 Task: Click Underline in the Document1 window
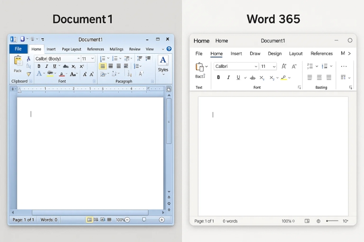click(x=55, y=66)
